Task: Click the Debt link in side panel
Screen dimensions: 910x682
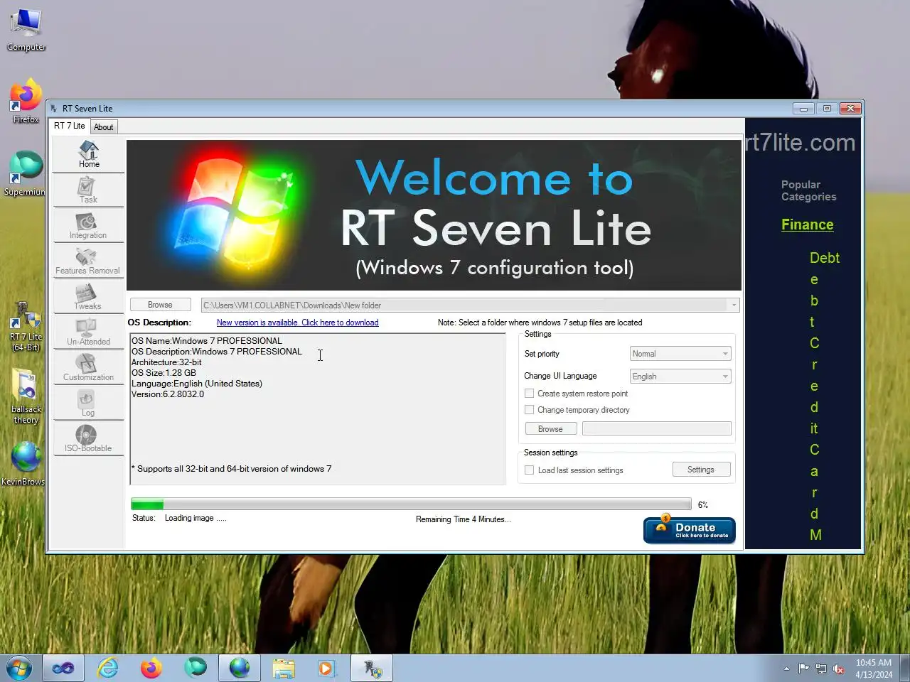Action: click(x=825, y=258)
